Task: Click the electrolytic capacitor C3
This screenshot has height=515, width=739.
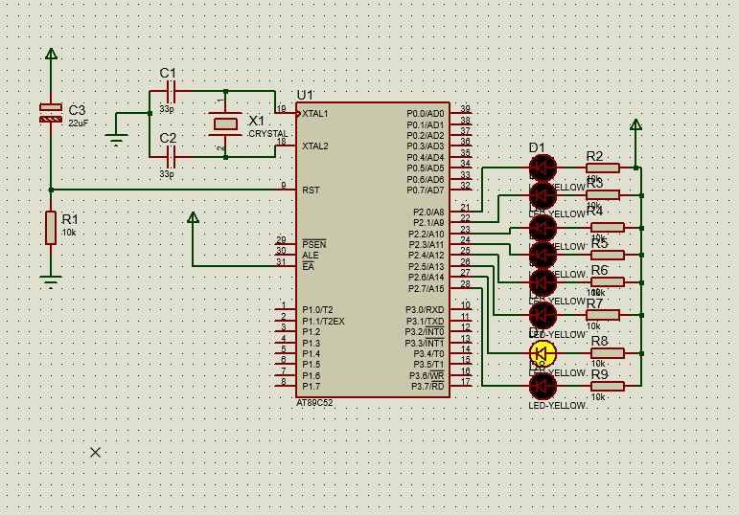Action: pos(51,114)
